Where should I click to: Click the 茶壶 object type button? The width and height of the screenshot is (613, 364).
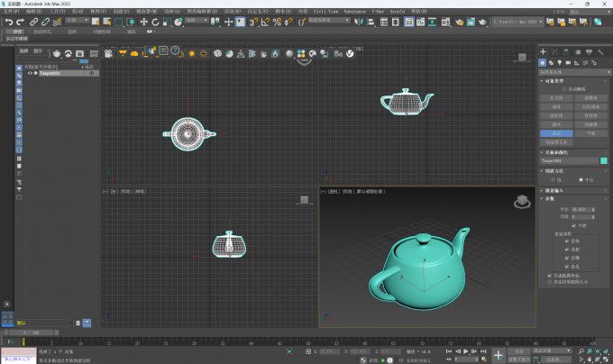click(556, 133)
